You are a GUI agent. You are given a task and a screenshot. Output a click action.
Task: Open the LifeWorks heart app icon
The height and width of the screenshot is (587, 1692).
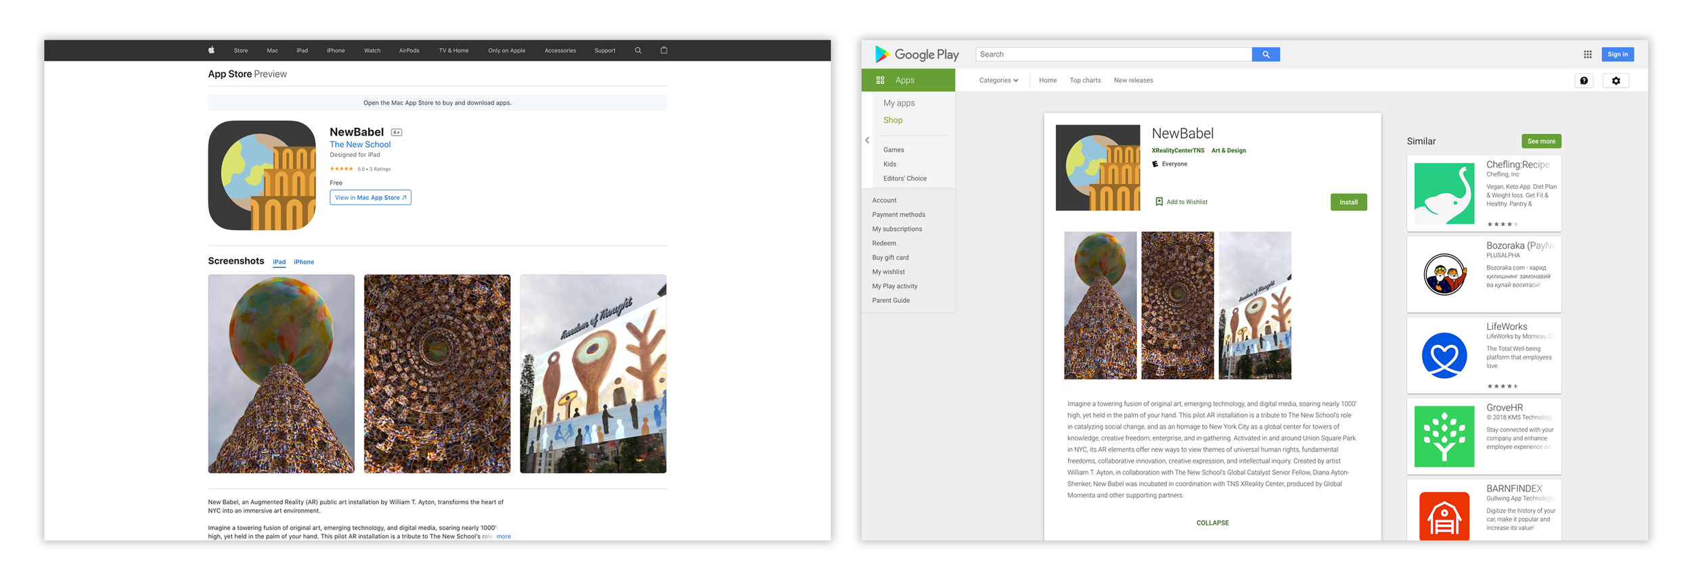1444,355
